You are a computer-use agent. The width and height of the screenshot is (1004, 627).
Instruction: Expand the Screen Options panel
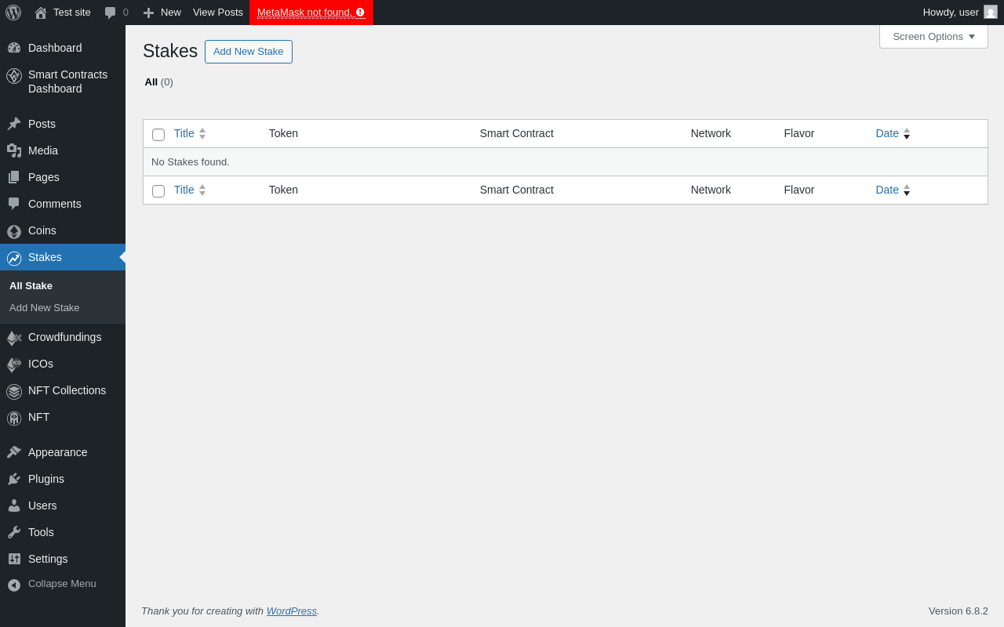click(933, 36)
